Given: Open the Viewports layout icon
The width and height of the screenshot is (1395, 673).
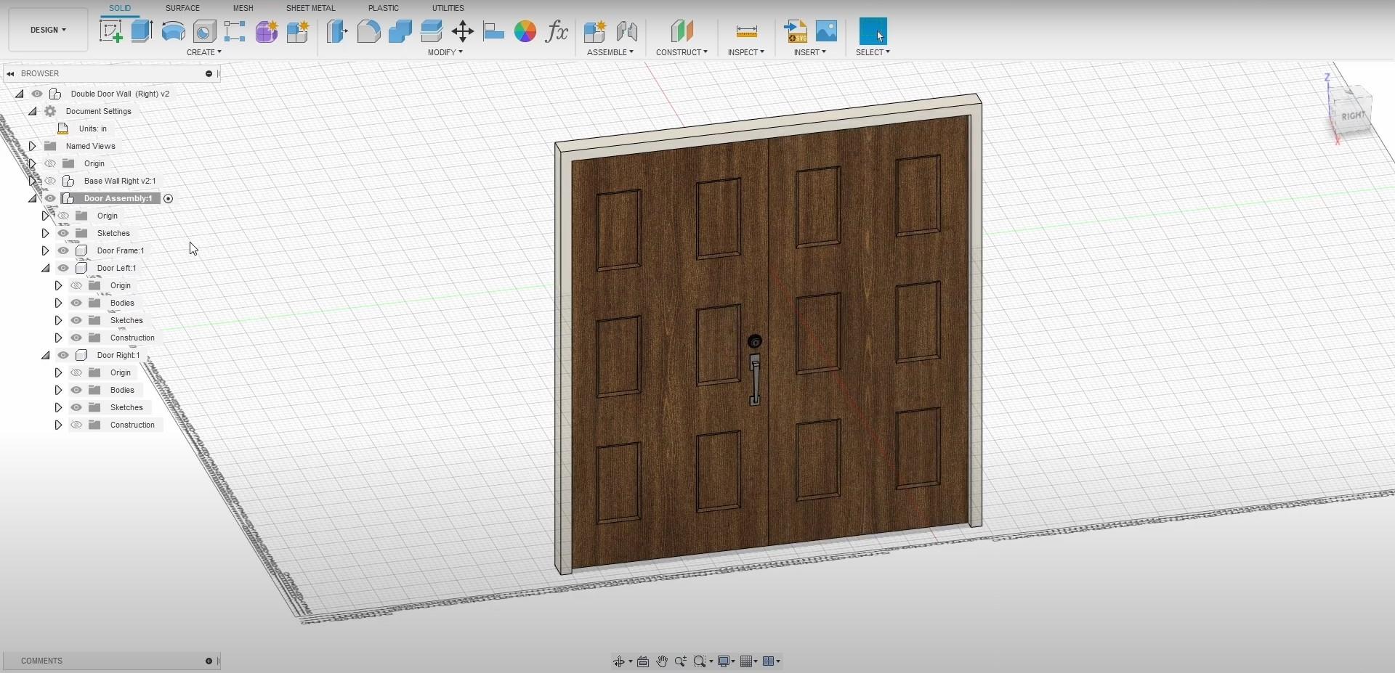Looking at the screenshot, I should pyautogui.click(x=768, y=661).
